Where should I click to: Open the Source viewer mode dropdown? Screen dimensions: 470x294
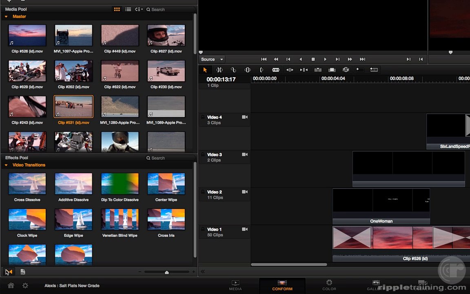tap(212, 59)
